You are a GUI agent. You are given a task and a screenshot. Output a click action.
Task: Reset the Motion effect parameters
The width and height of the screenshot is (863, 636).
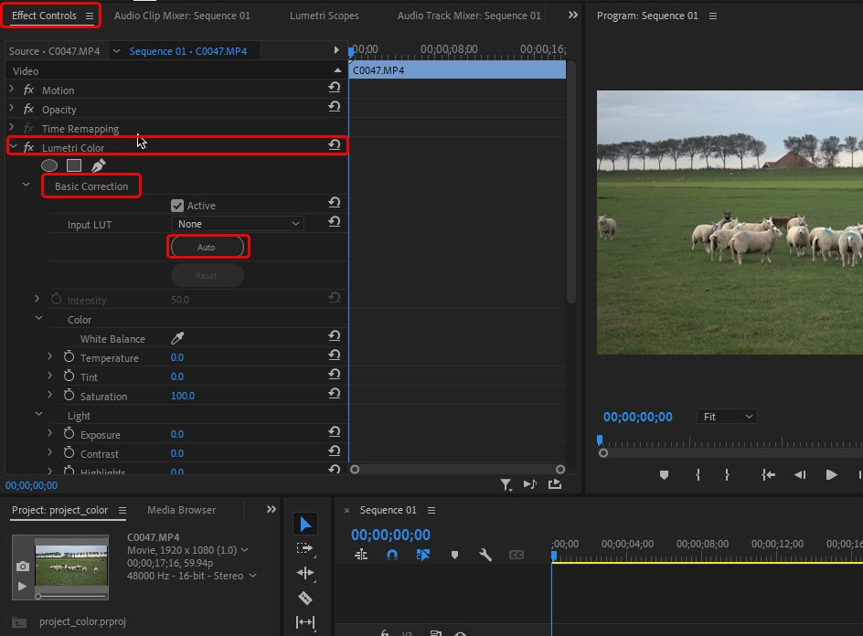[x=335, y=89]
